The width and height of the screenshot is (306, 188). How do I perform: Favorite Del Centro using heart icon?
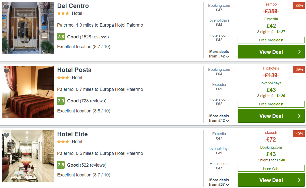click(7, 7)
